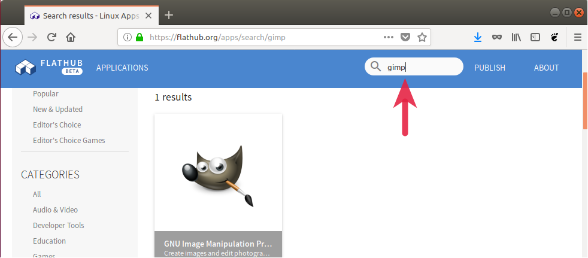Click the private mask icon in toolbar
Screen dimensions: 588x258
pos(497,37)
